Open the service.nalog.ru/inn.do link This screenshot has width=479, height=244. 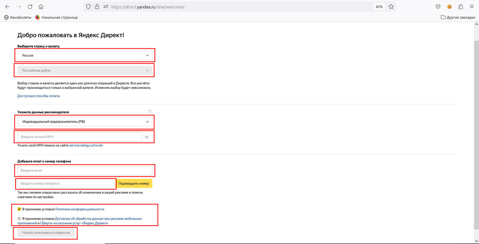pyautogui.click(x=86, y=146)
